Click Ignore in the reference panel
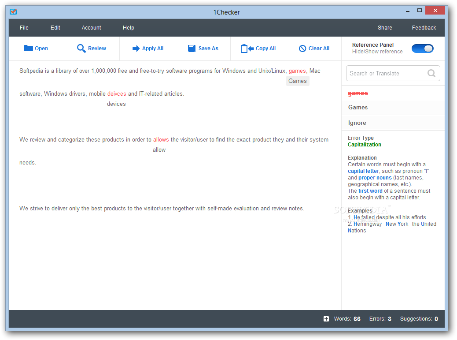 click(393, 123)
